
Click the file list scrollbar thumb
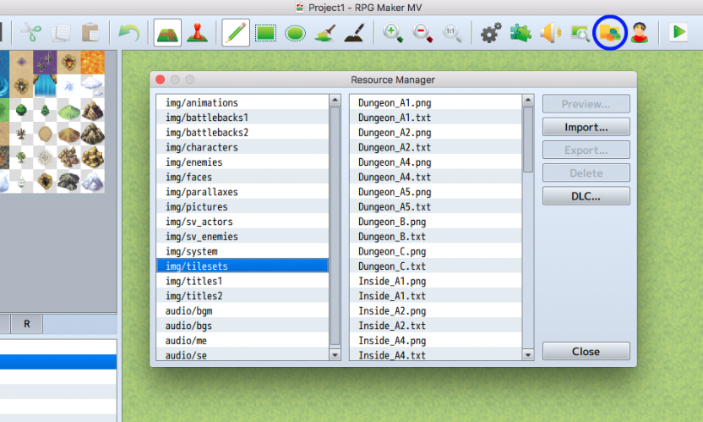click(x=528, y=140)
